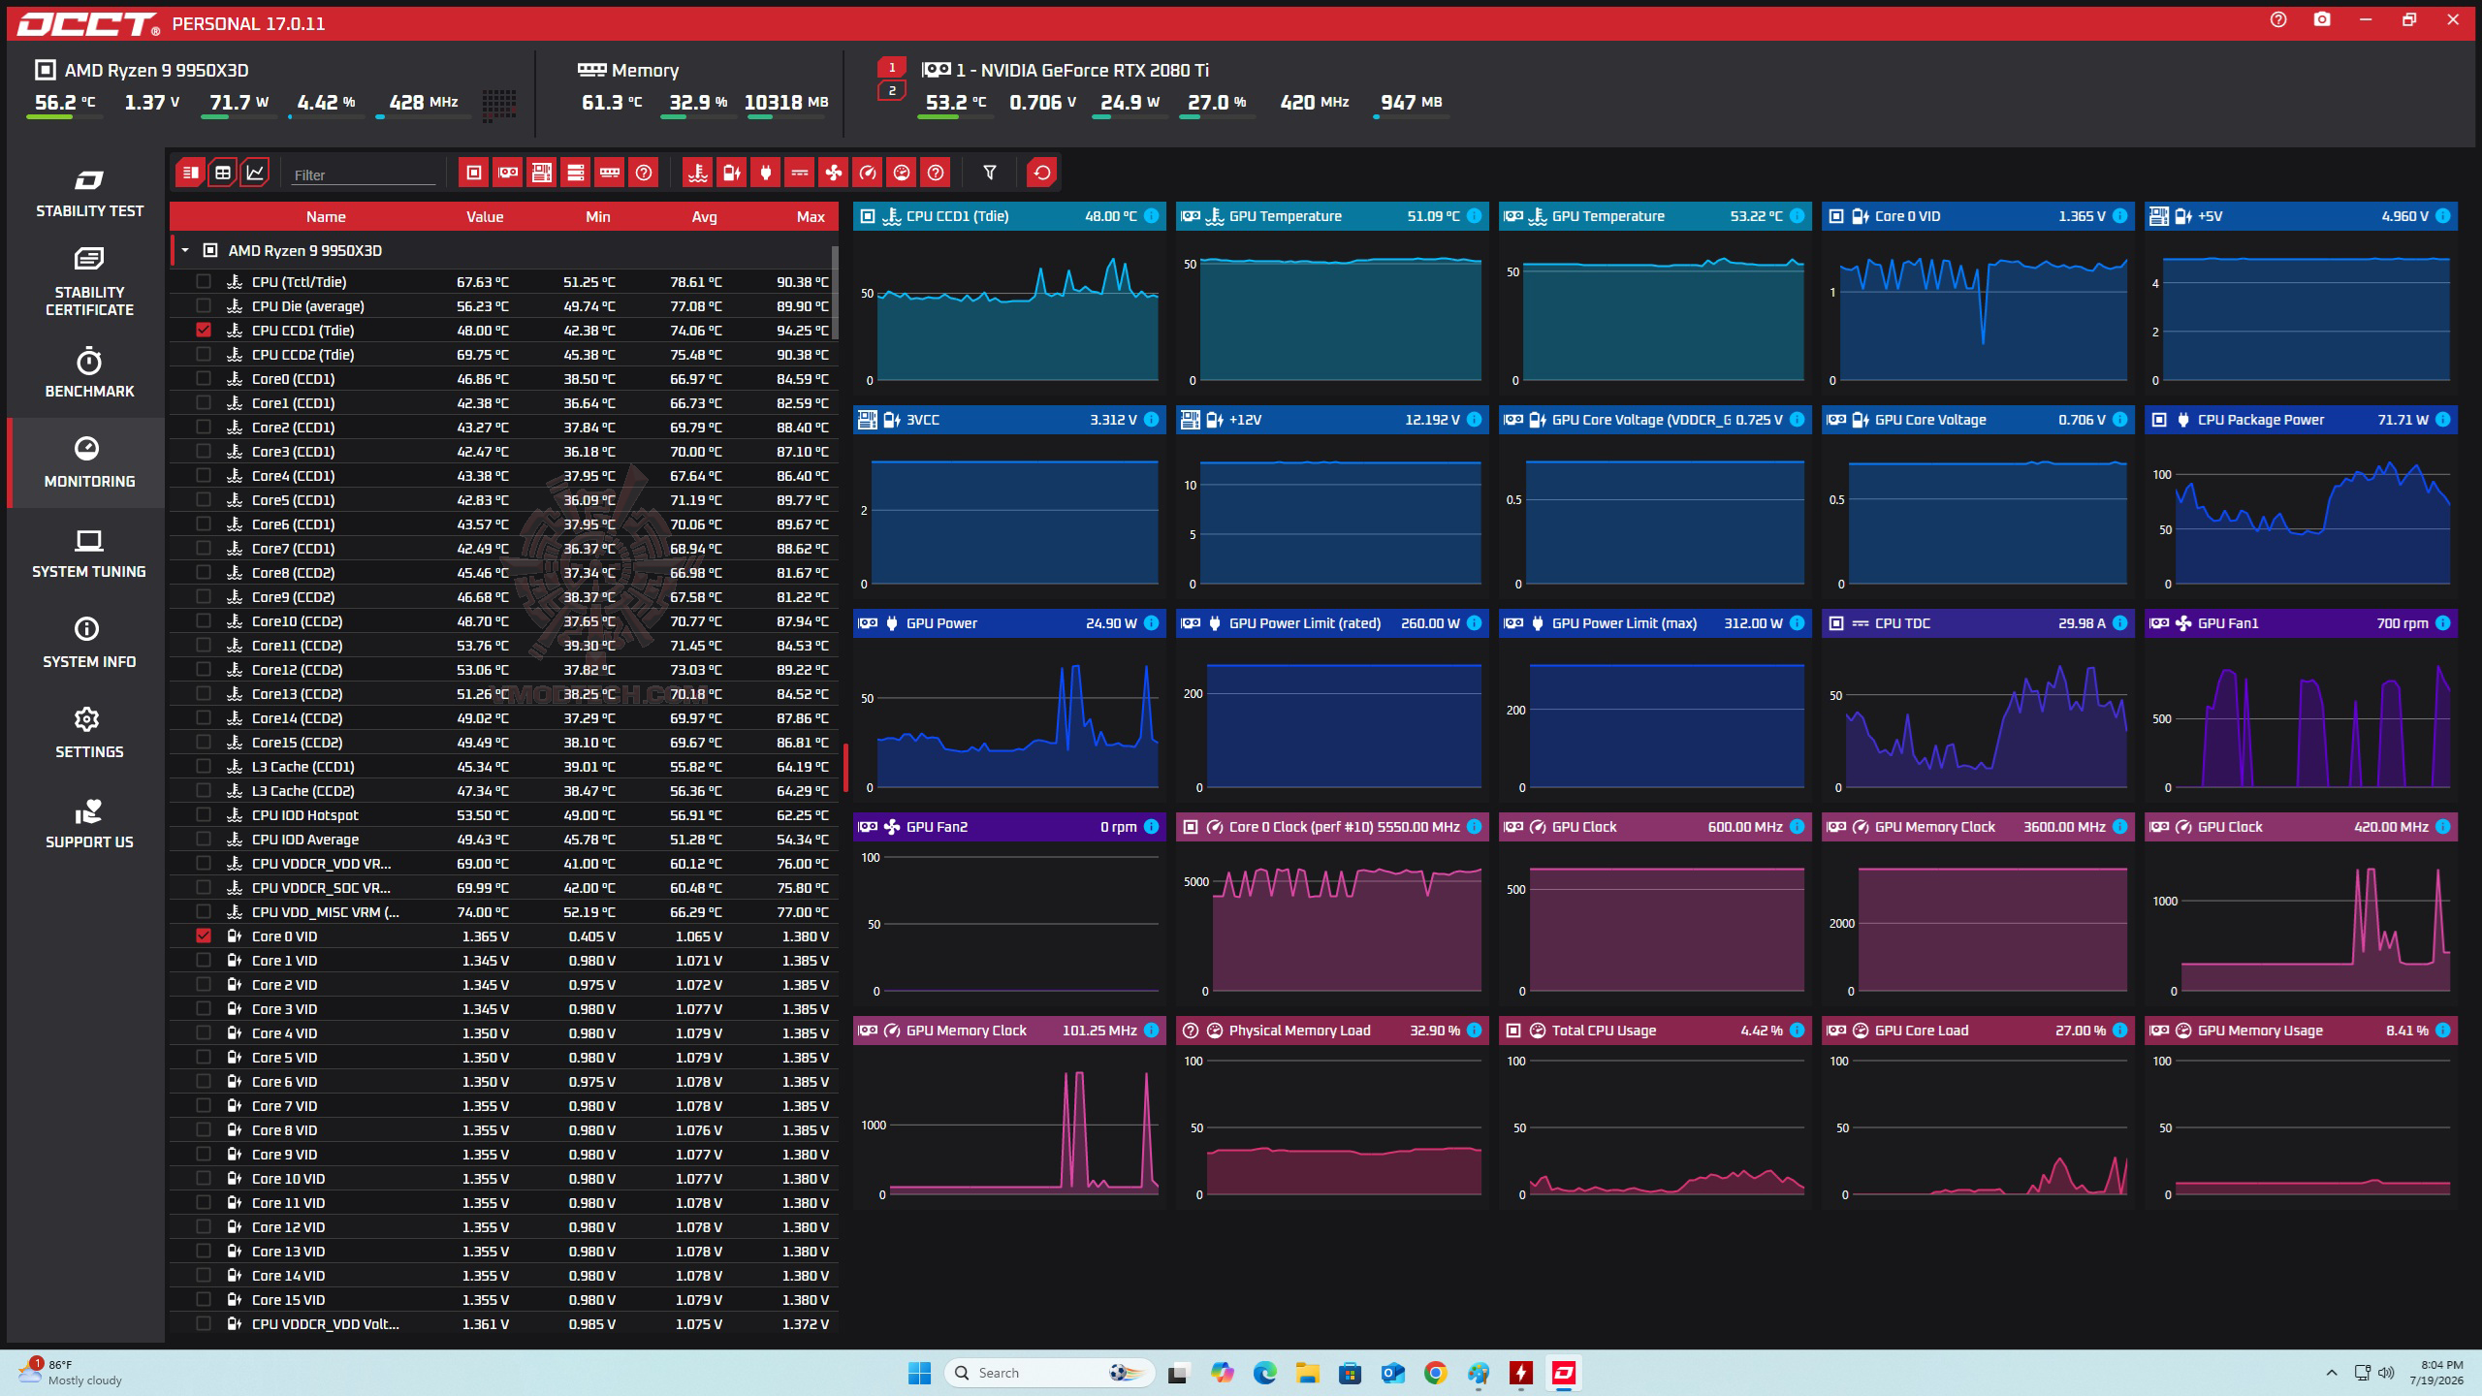The image size is (2482, 1396).
Task: Toggle the GPU hardware filter icon
Action: 508,173
